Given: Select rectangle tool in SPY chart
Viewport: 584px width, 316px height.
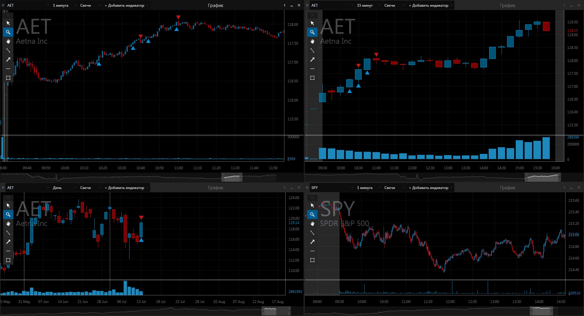Looking at the screenshot, I should pyautogui.click(x=312, y=260).
